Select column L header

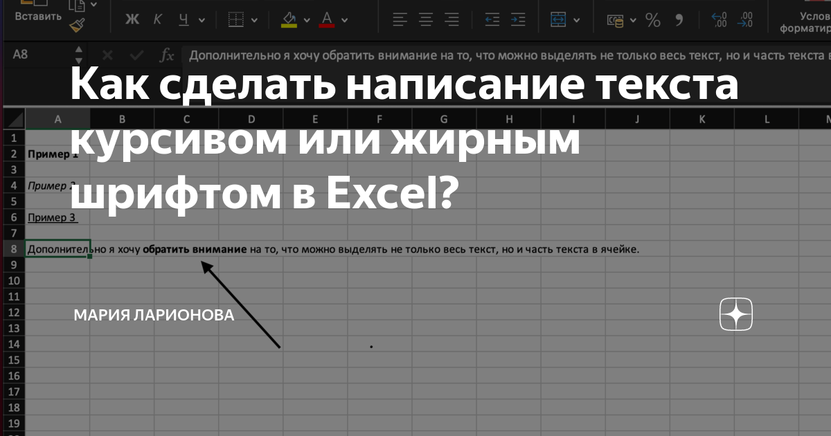[766, 119]
